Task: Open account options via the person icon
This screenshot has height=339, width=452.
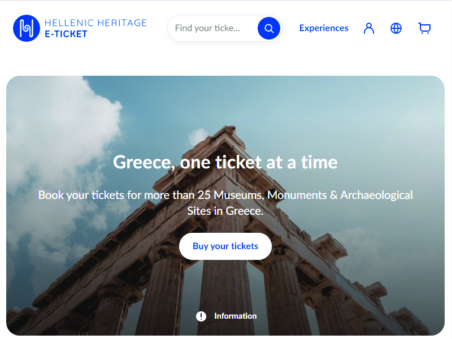Action: coord(368,28)
